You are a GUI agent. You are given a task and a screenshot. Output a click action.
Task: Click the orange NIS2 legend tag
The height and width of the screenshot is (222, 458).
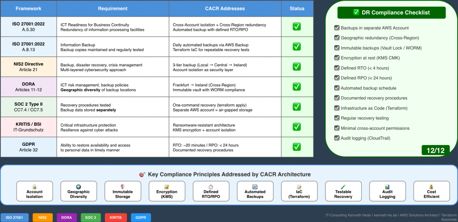(x=43, y=217)
